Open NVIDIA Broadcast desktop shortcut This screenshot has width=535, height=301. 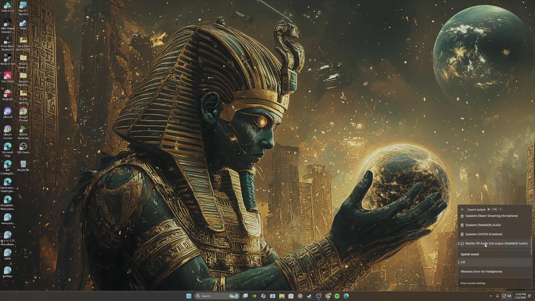click(x=23, y=132)
